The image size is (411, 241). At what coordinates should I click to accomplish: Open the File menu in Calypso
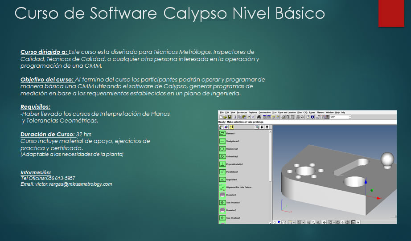pyautogui.click(x=222, y=112)
